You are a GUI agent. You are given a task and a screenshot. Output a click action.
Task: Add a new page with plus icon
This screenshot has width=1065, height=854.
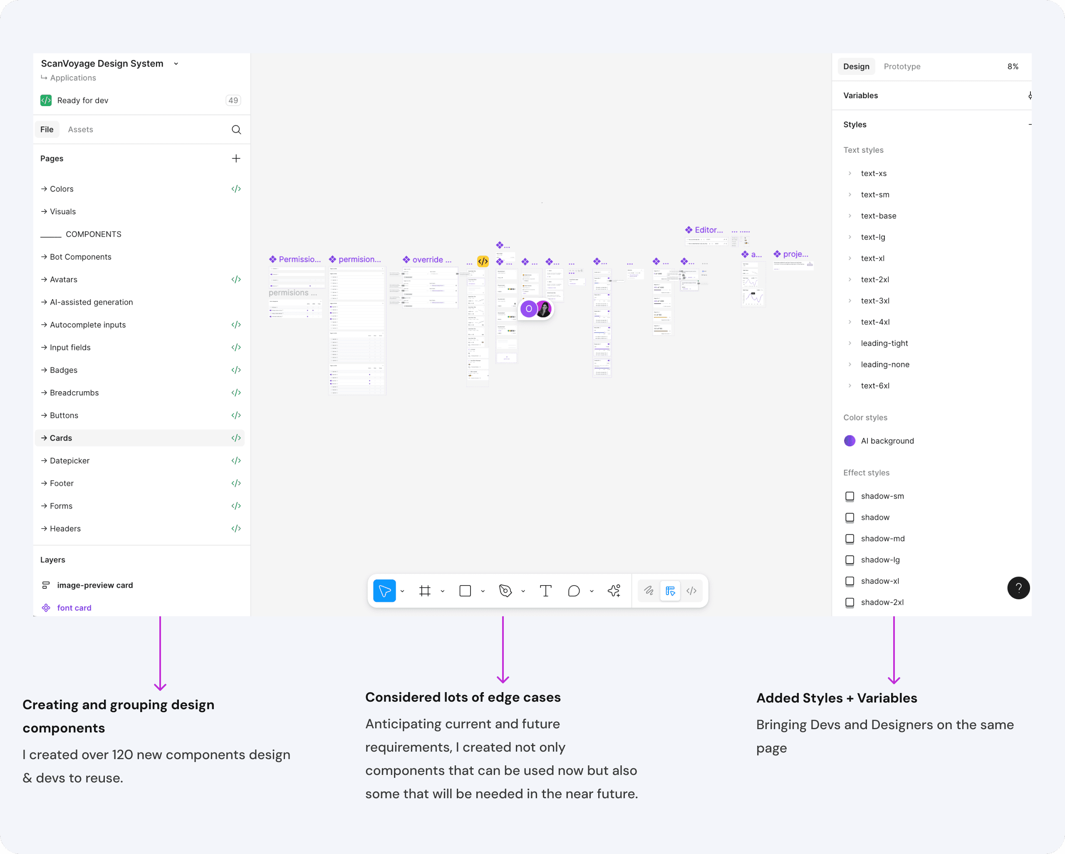(x=236, y=159)
